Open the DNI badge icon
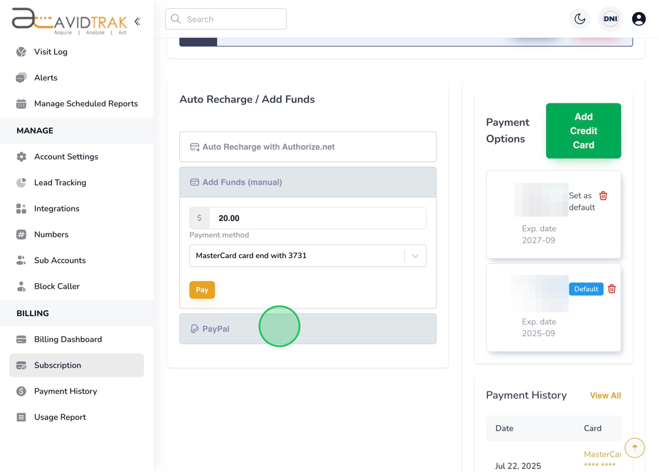Viewport: 659px width, 472px height. click(x=610, y=19)
